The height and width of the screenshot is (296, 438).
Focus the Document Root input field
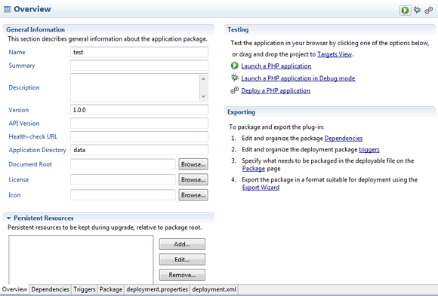(x=123, y=164)
